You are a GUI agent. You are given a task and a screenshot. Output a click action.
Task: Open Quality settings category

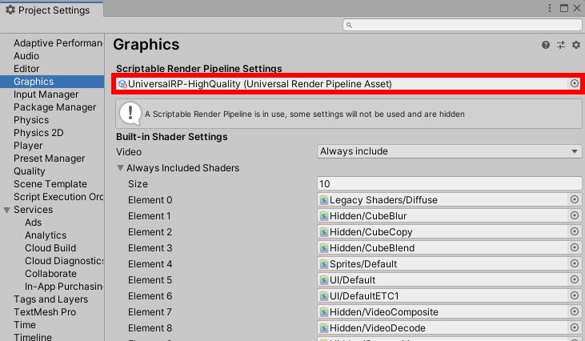[x=30, y=171]
